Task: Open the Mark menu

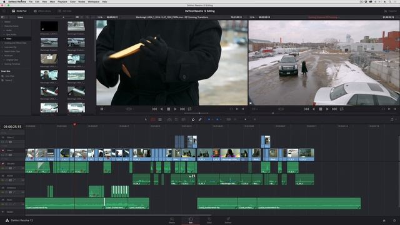Action: (x=52, y=1)
